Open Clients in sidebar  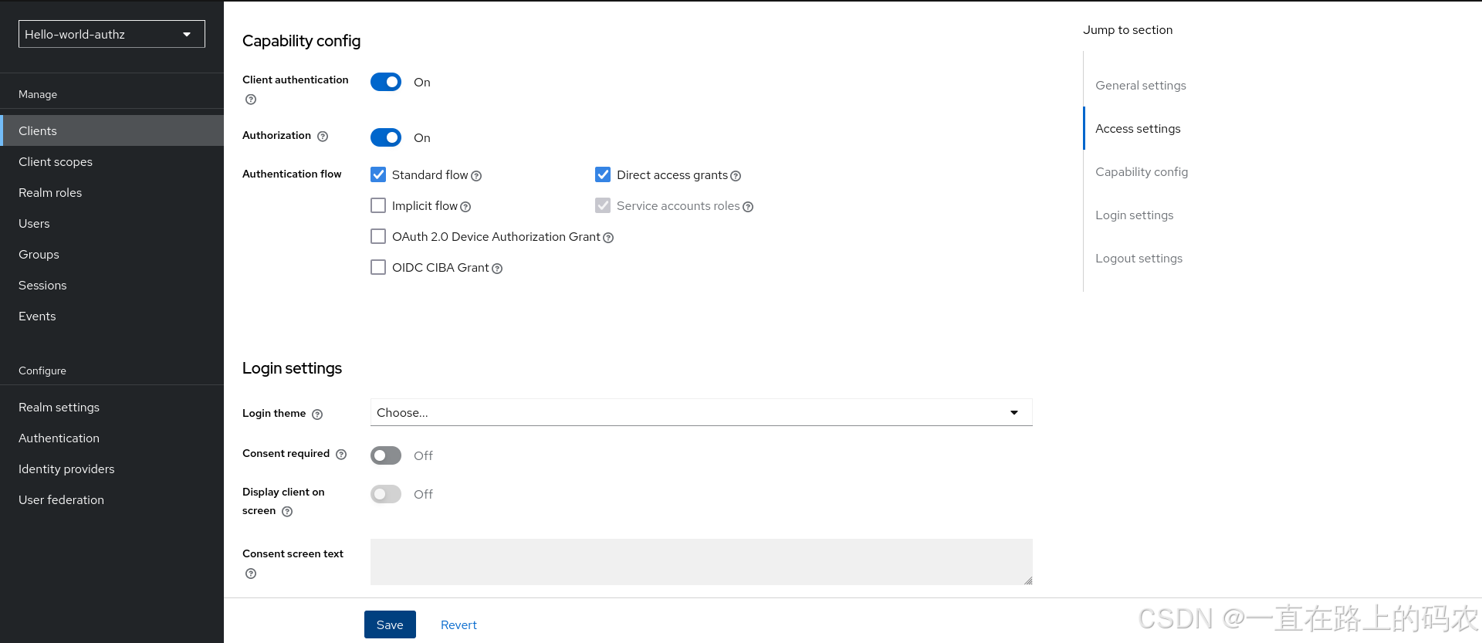(112, 130)
